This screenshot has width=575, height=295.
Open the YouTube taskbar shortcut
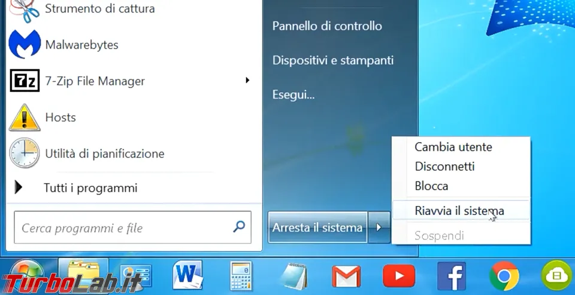pyautogui.click(x=399, y=276)
